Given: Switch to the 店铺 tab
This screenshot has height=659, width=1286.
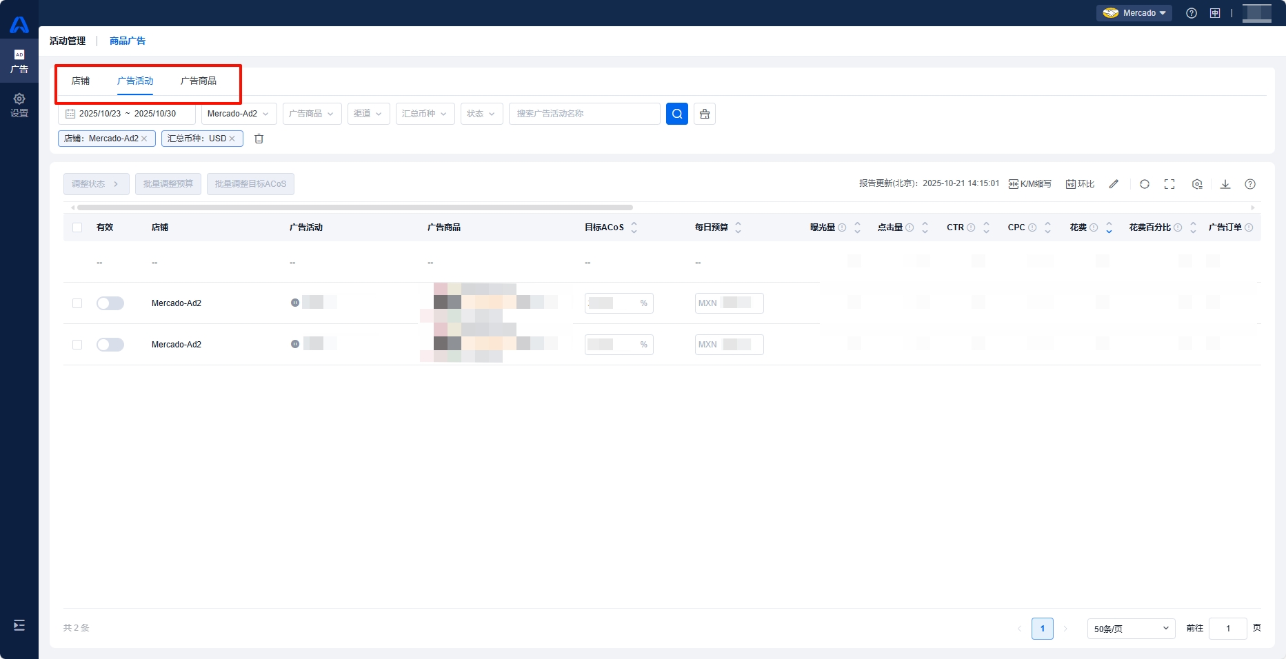Looking at the screenshot, I should pyautogui.click(x=81, y=81).
